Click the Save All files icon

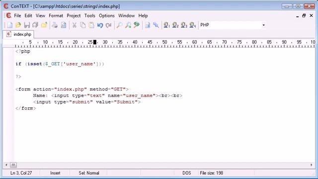[35, 25]
